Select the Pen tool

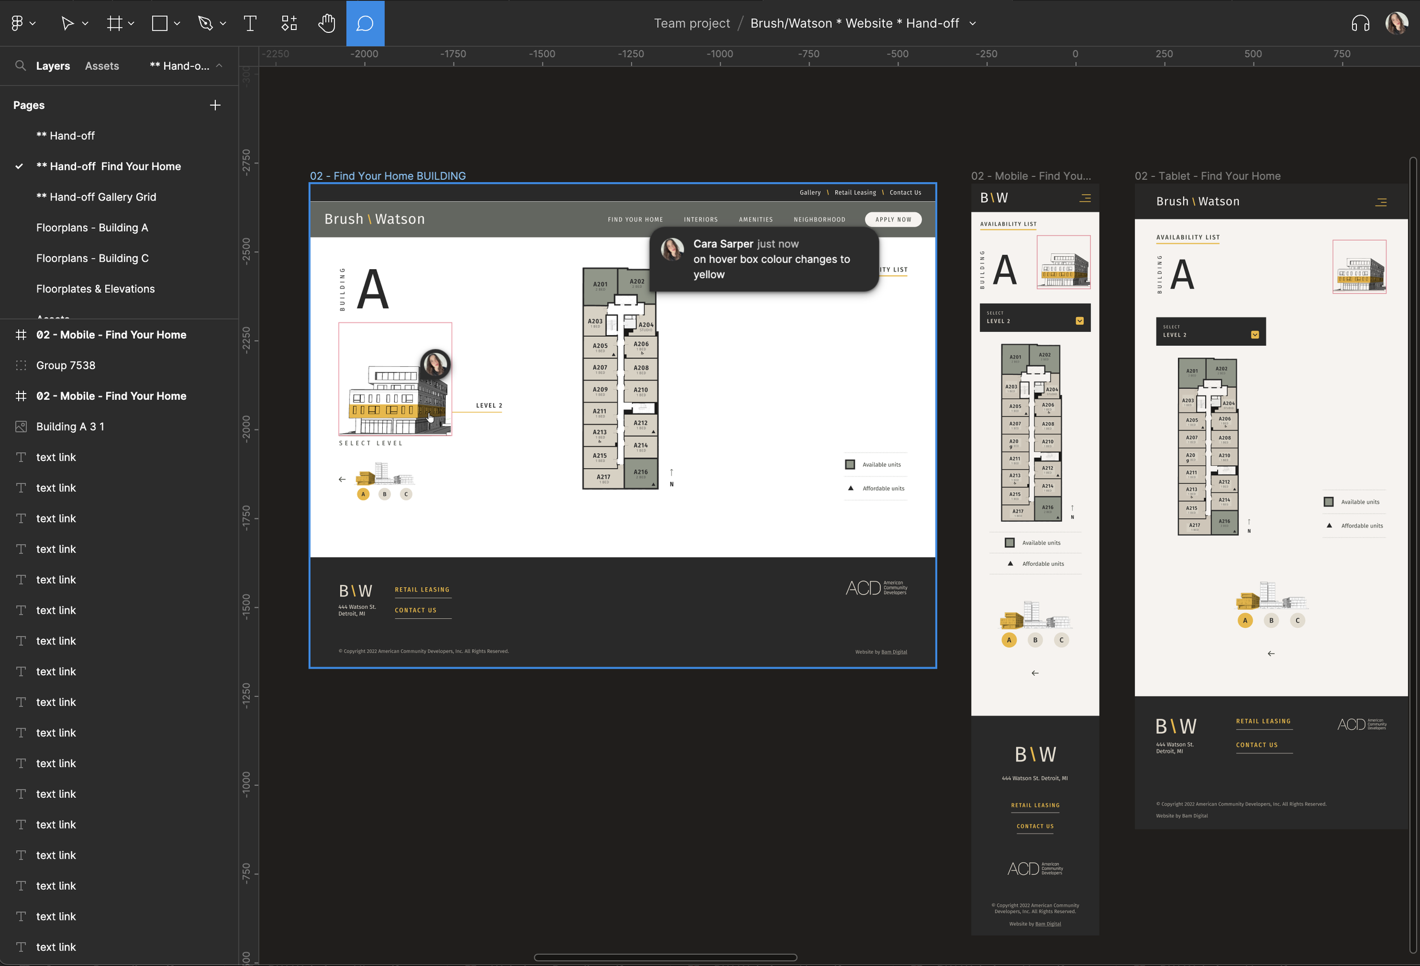point(205,23)
